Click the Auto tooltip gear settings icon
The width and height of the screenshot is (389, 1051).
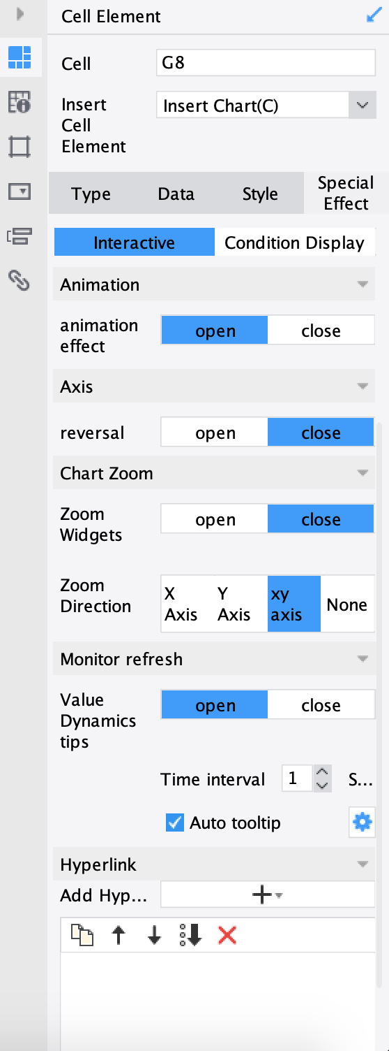[x=362, y=822]
